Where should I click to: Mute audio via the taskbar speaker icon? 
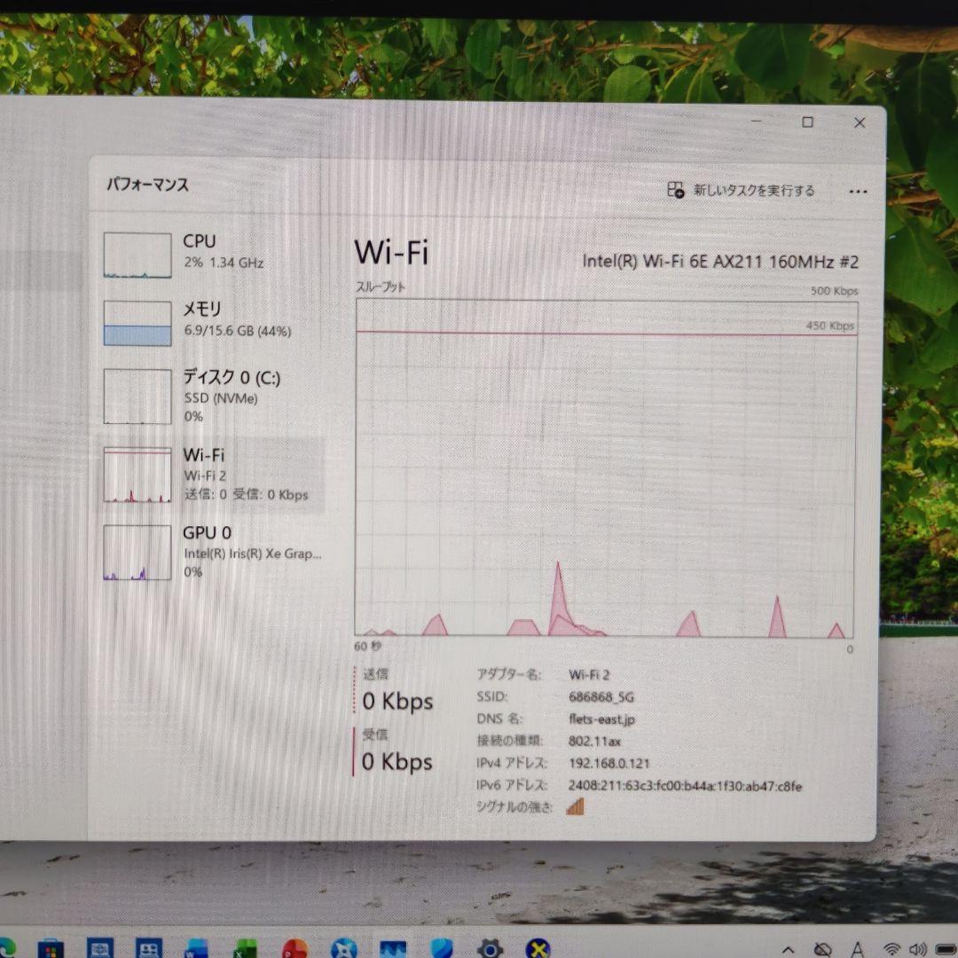pos(917,946)
